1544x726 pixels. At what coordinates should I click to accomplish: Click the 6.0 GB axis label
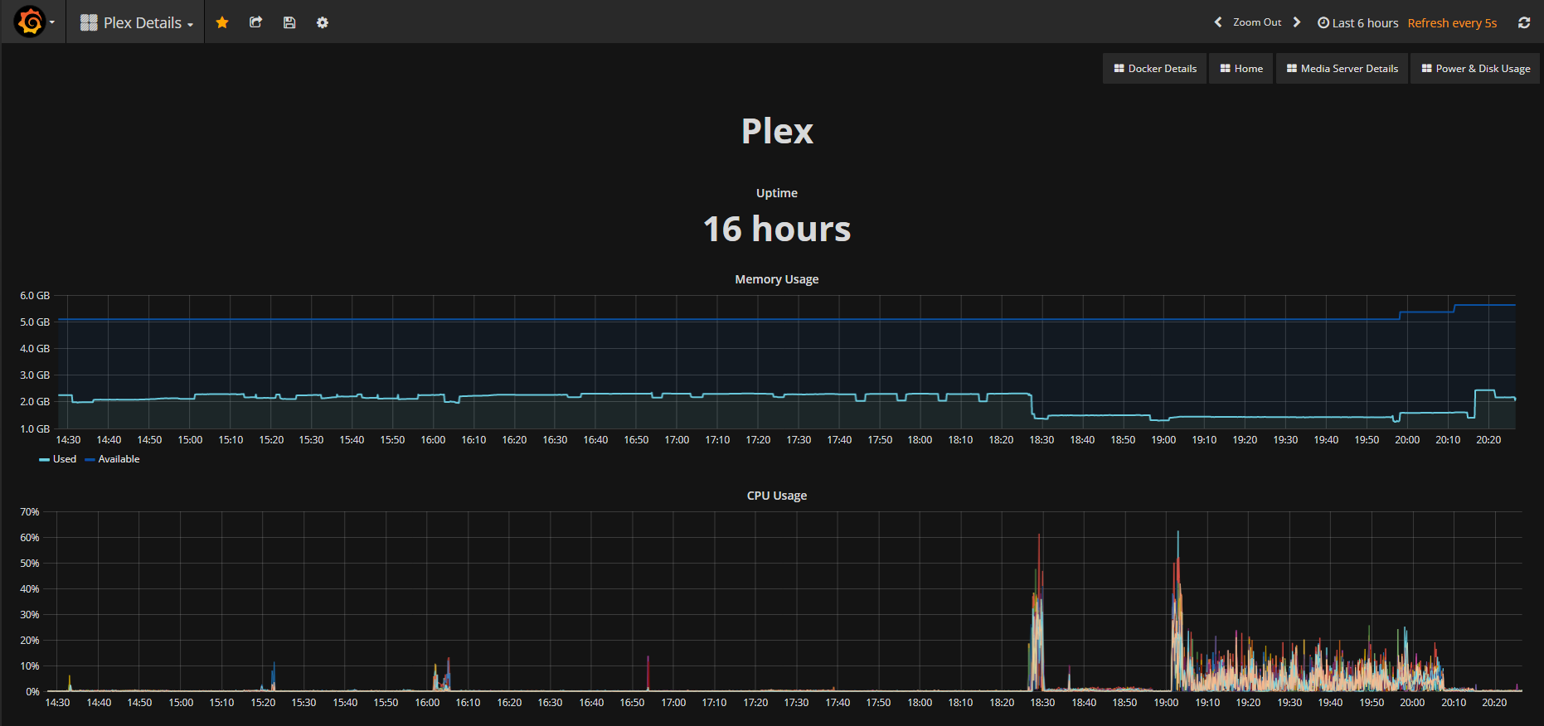click(35, 296)
